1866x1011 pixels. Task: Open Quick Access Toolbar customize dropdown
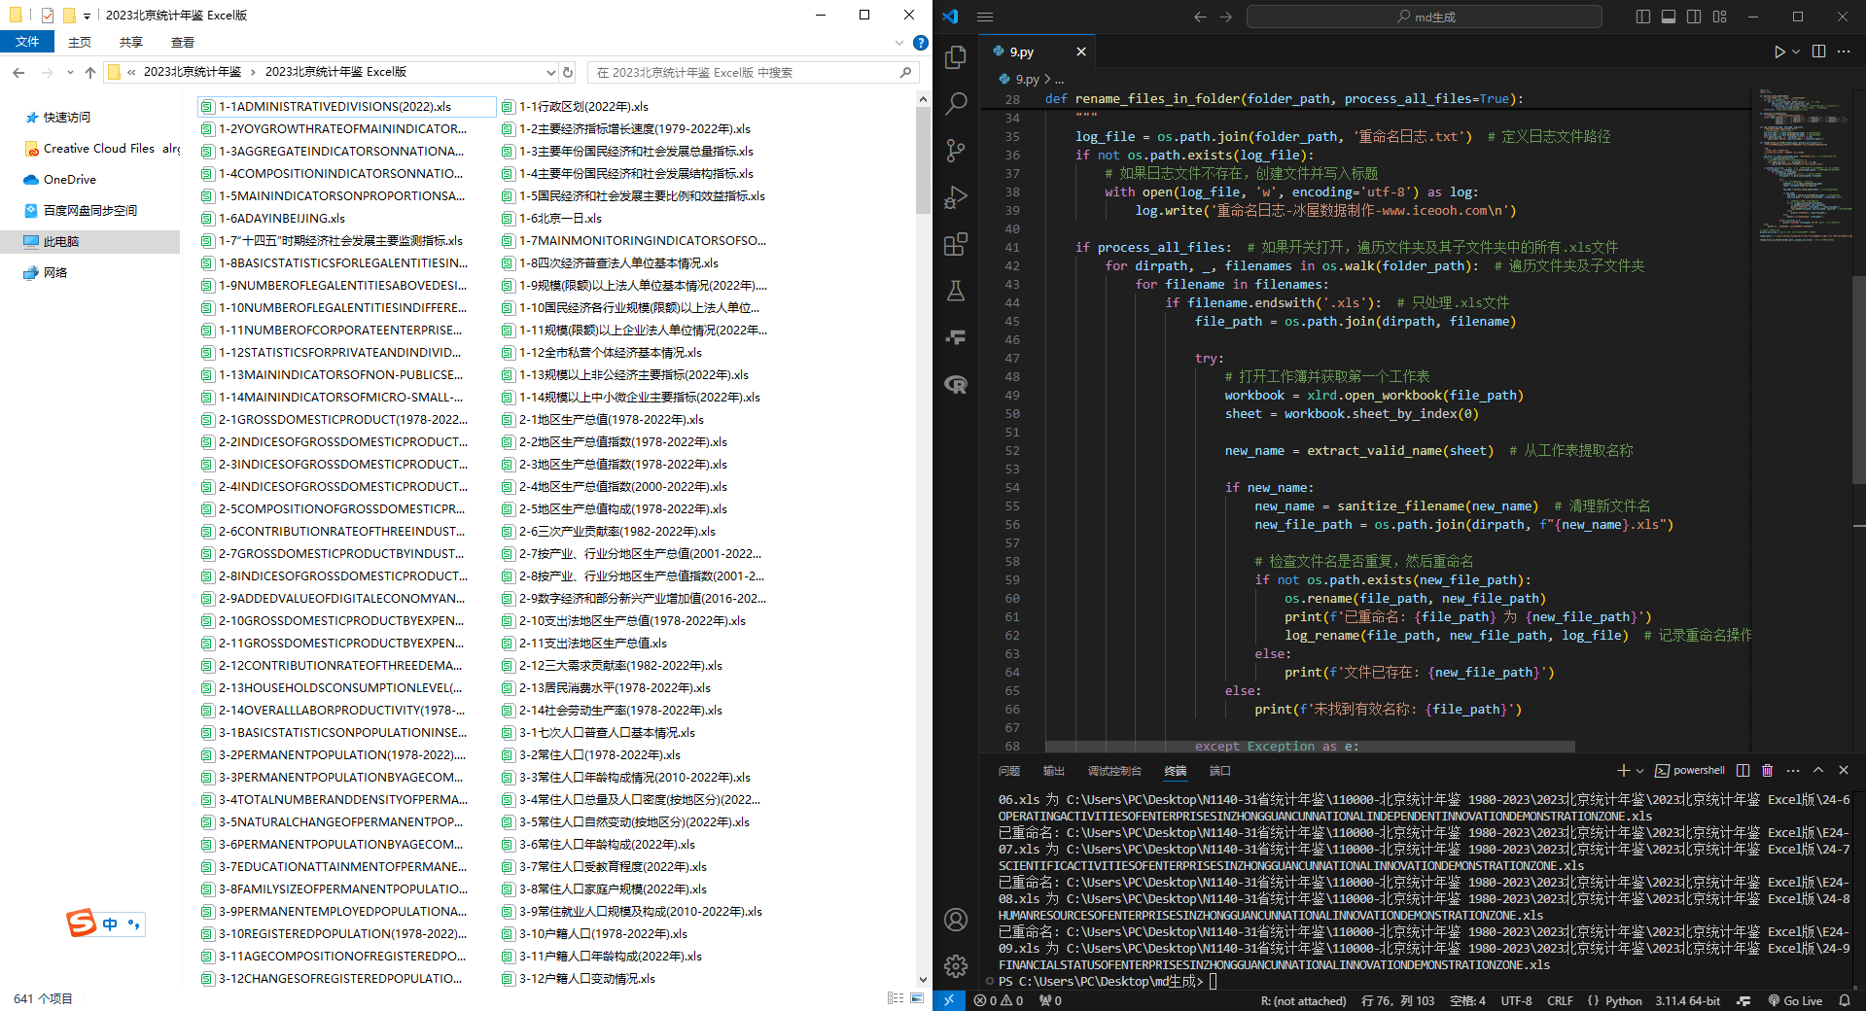(87, 16)
